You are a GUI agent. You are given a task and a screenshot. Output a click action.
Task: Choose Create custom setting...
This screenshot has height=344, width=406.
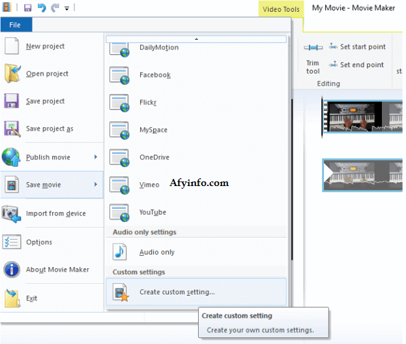[x=196, y=292]
